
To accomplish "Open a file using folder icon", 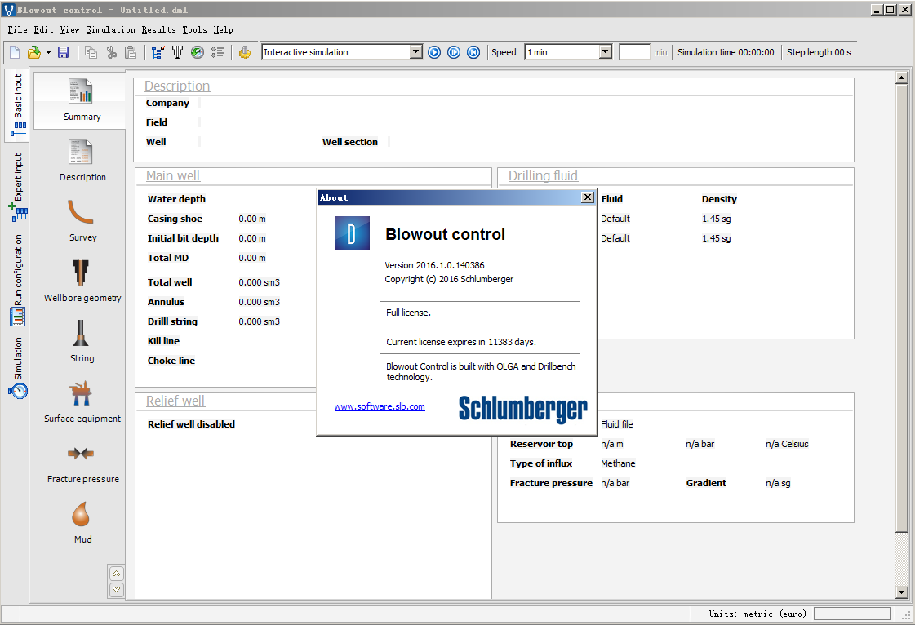I will point(34,52).
